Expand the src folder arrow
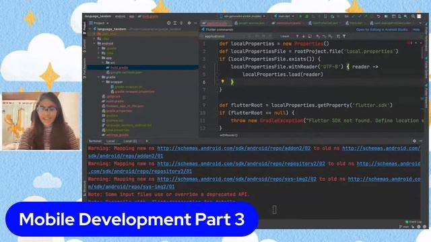Image resolution: width=431 pixels, height=242 pixels. pyautogui.click(x=103, y=63)
